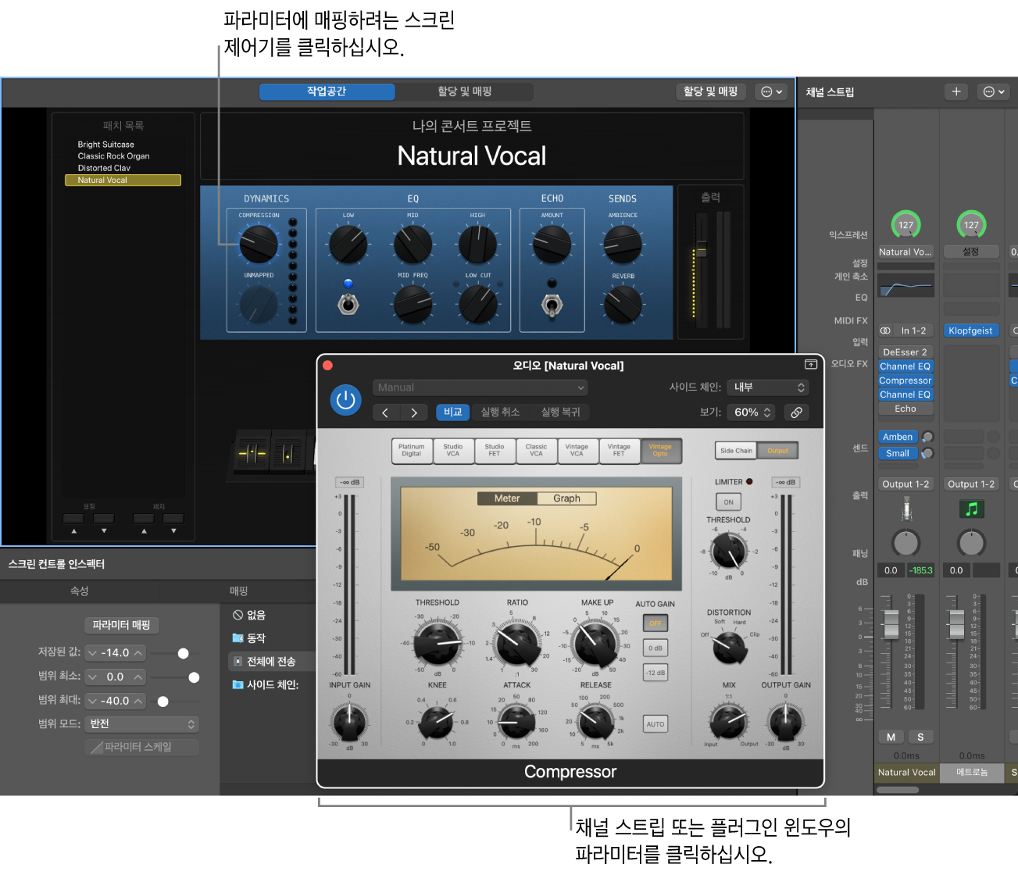Click 실행 복귀 in plug-in header

pos(561,412)
